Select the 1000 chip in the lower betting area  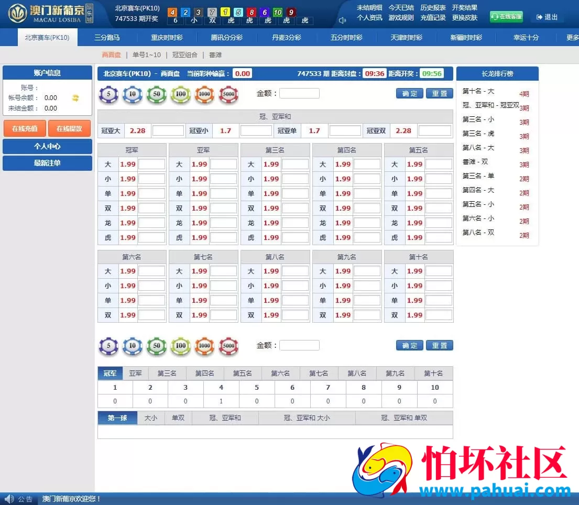204,345
